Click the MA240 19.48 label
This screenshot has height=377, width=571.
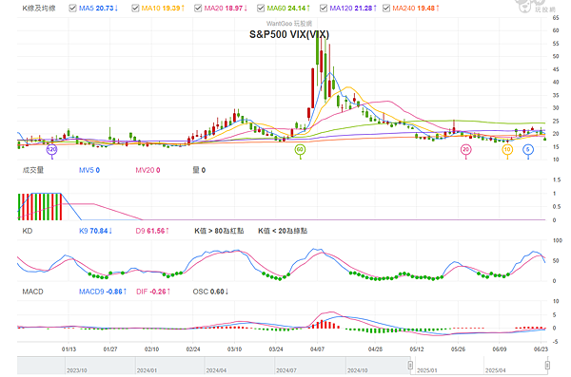coord(416,8)
